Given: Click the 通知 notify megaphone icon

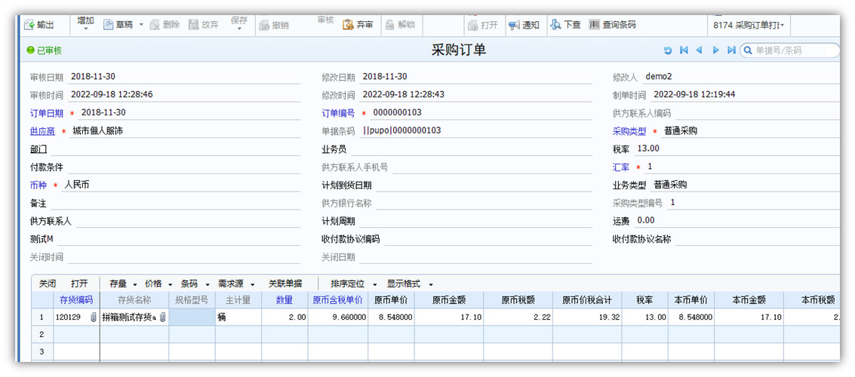Looking at the screenshot, I should pyautogui.click(x=514, y=25).
